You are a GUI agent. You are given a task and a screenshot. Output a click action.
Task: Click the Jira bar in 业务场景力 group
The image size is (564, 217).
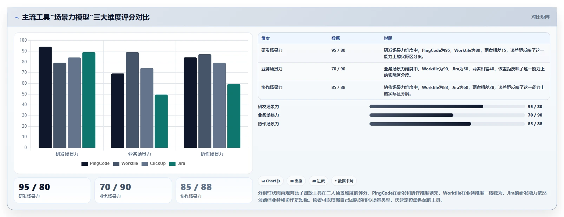pyautogui.click(x=161, y=121)
